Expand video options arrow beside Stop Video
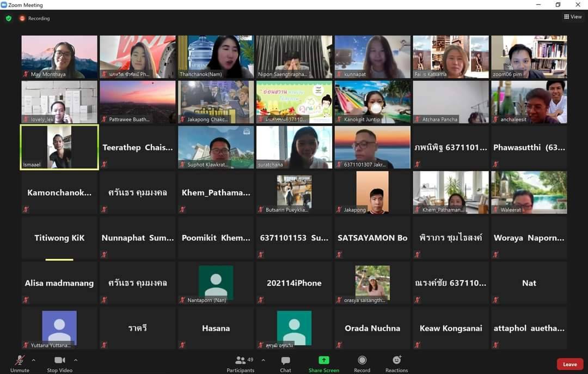 tap(76, 360)
